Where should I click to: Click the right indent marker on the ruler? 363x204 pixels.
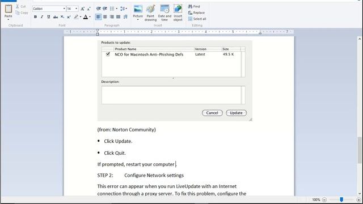pyautogui.click(x=260, y=33)
